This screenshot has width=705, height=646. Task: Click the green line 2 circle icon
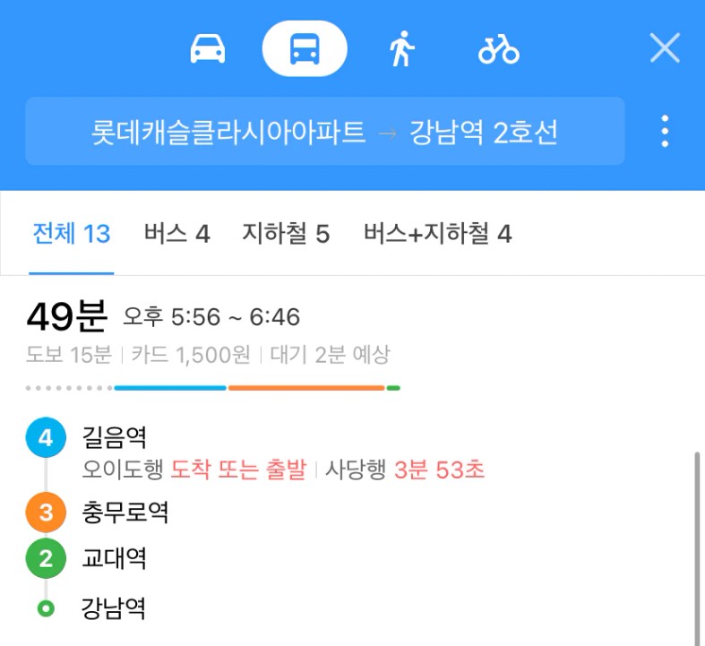pos(46,558)
